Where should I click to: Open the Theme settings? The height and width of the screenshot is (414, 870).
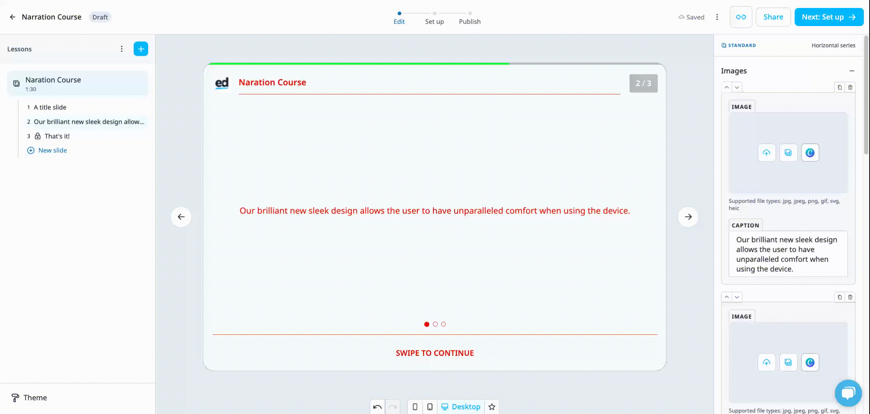point(29,398)
